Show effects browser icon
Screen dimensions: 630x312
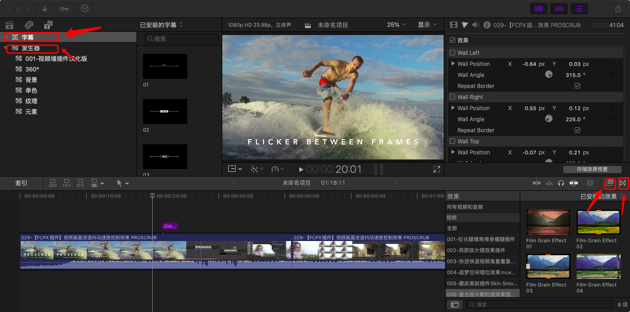click(x=610, y=183)
